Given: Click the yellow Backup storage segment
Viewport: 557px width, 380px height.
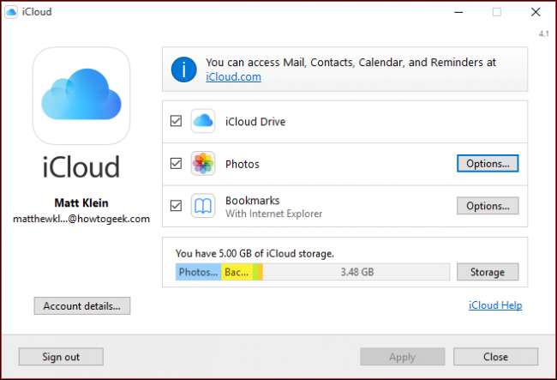Looking at the screenshot, I should point(237,272).
